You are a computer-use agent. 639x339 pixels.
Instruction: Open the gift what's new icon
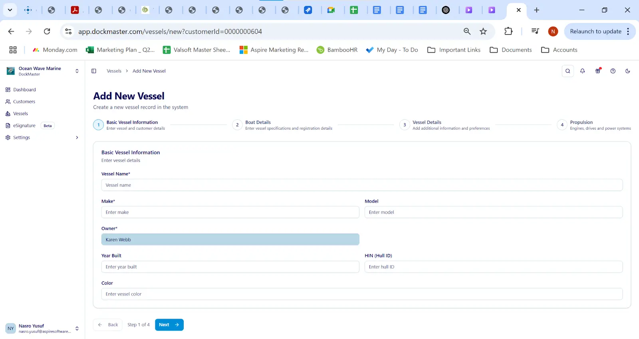click(598, 71)
